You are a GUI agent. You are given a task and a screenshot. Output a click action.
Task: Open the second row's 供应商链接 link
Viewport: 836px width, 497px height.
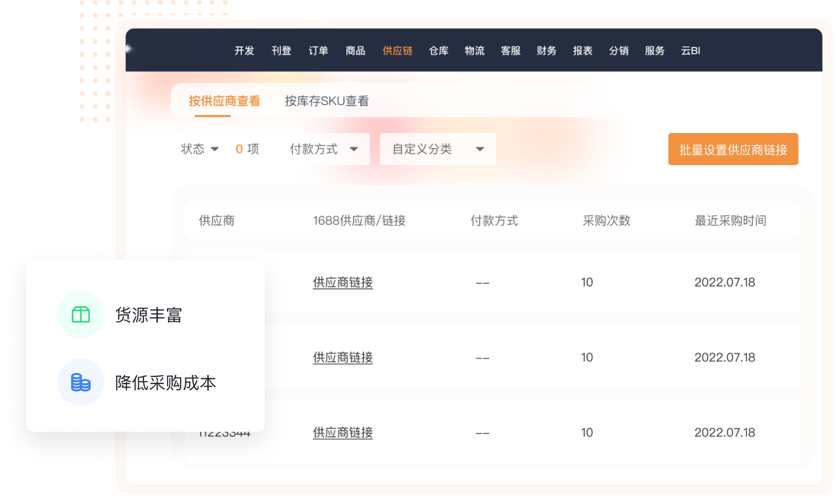(x=342, y=357)
